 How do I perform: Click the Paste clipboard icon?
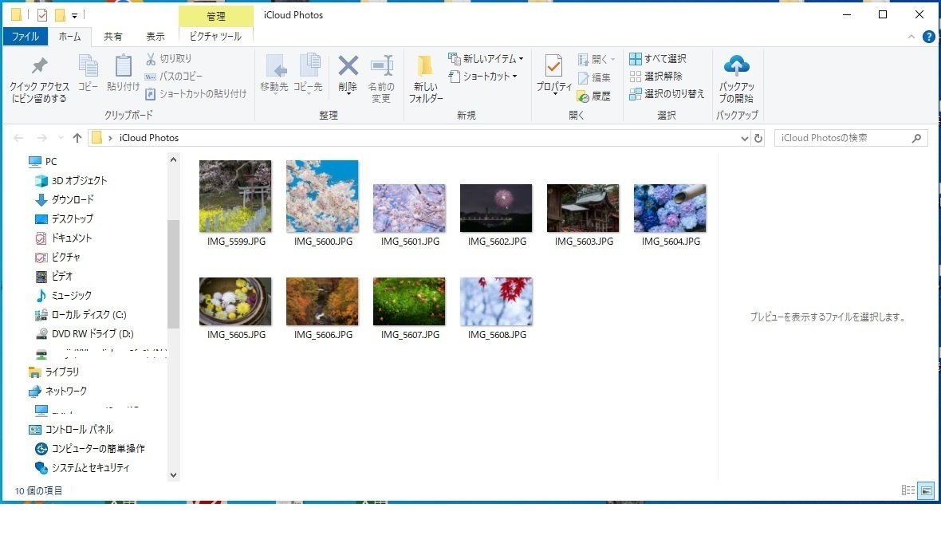tap(123, 73)
